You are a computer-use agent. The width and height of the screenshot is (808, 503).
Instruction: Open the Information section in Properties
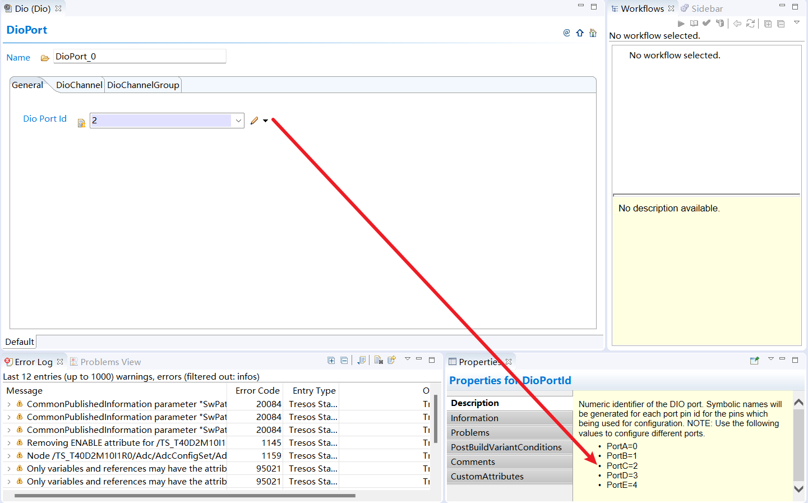tap(510, 418)
